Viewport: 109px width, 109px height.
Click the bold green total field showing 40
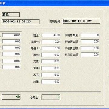[x=11, y=97]
